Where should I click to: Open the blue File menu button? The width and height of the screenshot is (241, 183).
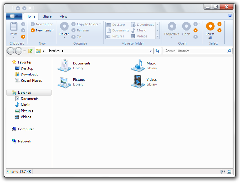[x=14, y=16]
